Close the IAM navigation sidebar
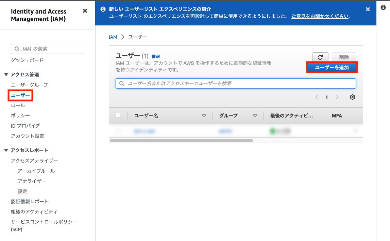The height and width of the screenshot is (241, 390). [x=85, y=11]
